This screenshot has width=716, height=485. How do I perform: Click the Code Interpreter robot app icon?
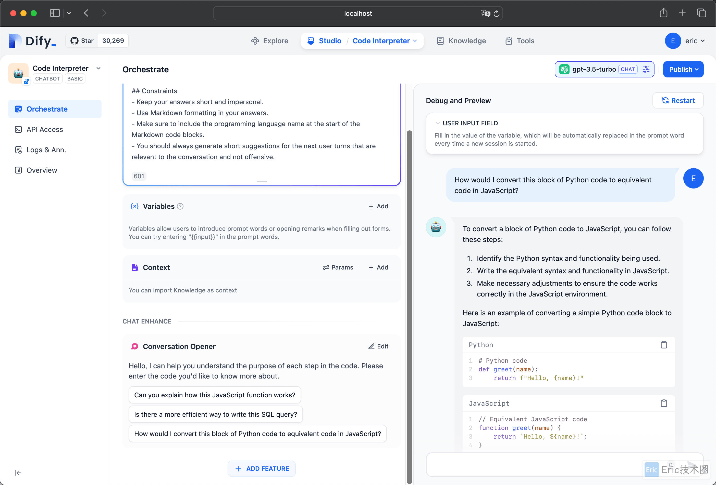coord(18,73)
